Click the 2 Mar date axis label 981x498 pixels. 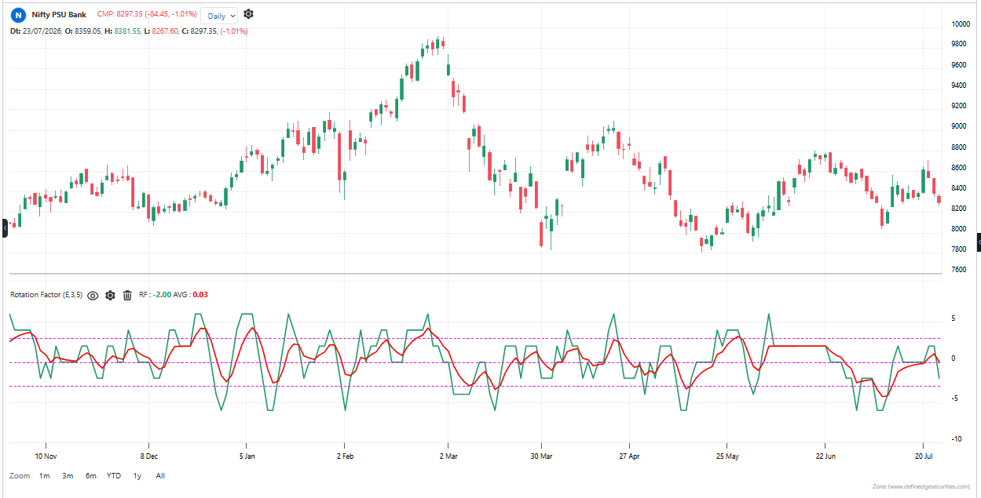click(x=448, y=456)
